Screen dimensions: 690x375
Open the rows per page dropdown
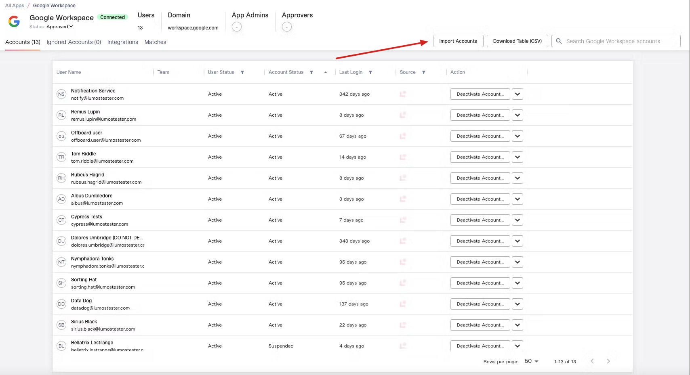532,361
